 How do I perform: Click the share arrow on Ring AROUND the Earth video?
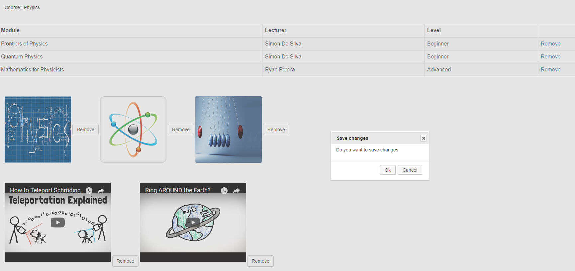pyautogui.click(x=236, y=190)
